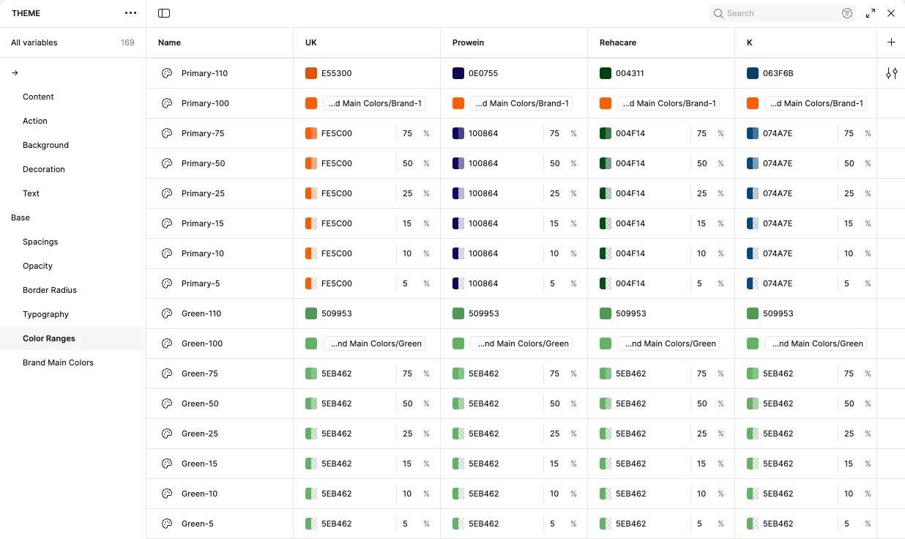Edit the 75 opacity value for Primary-75 UK
905x539 pixels.
tap(408, 133)
